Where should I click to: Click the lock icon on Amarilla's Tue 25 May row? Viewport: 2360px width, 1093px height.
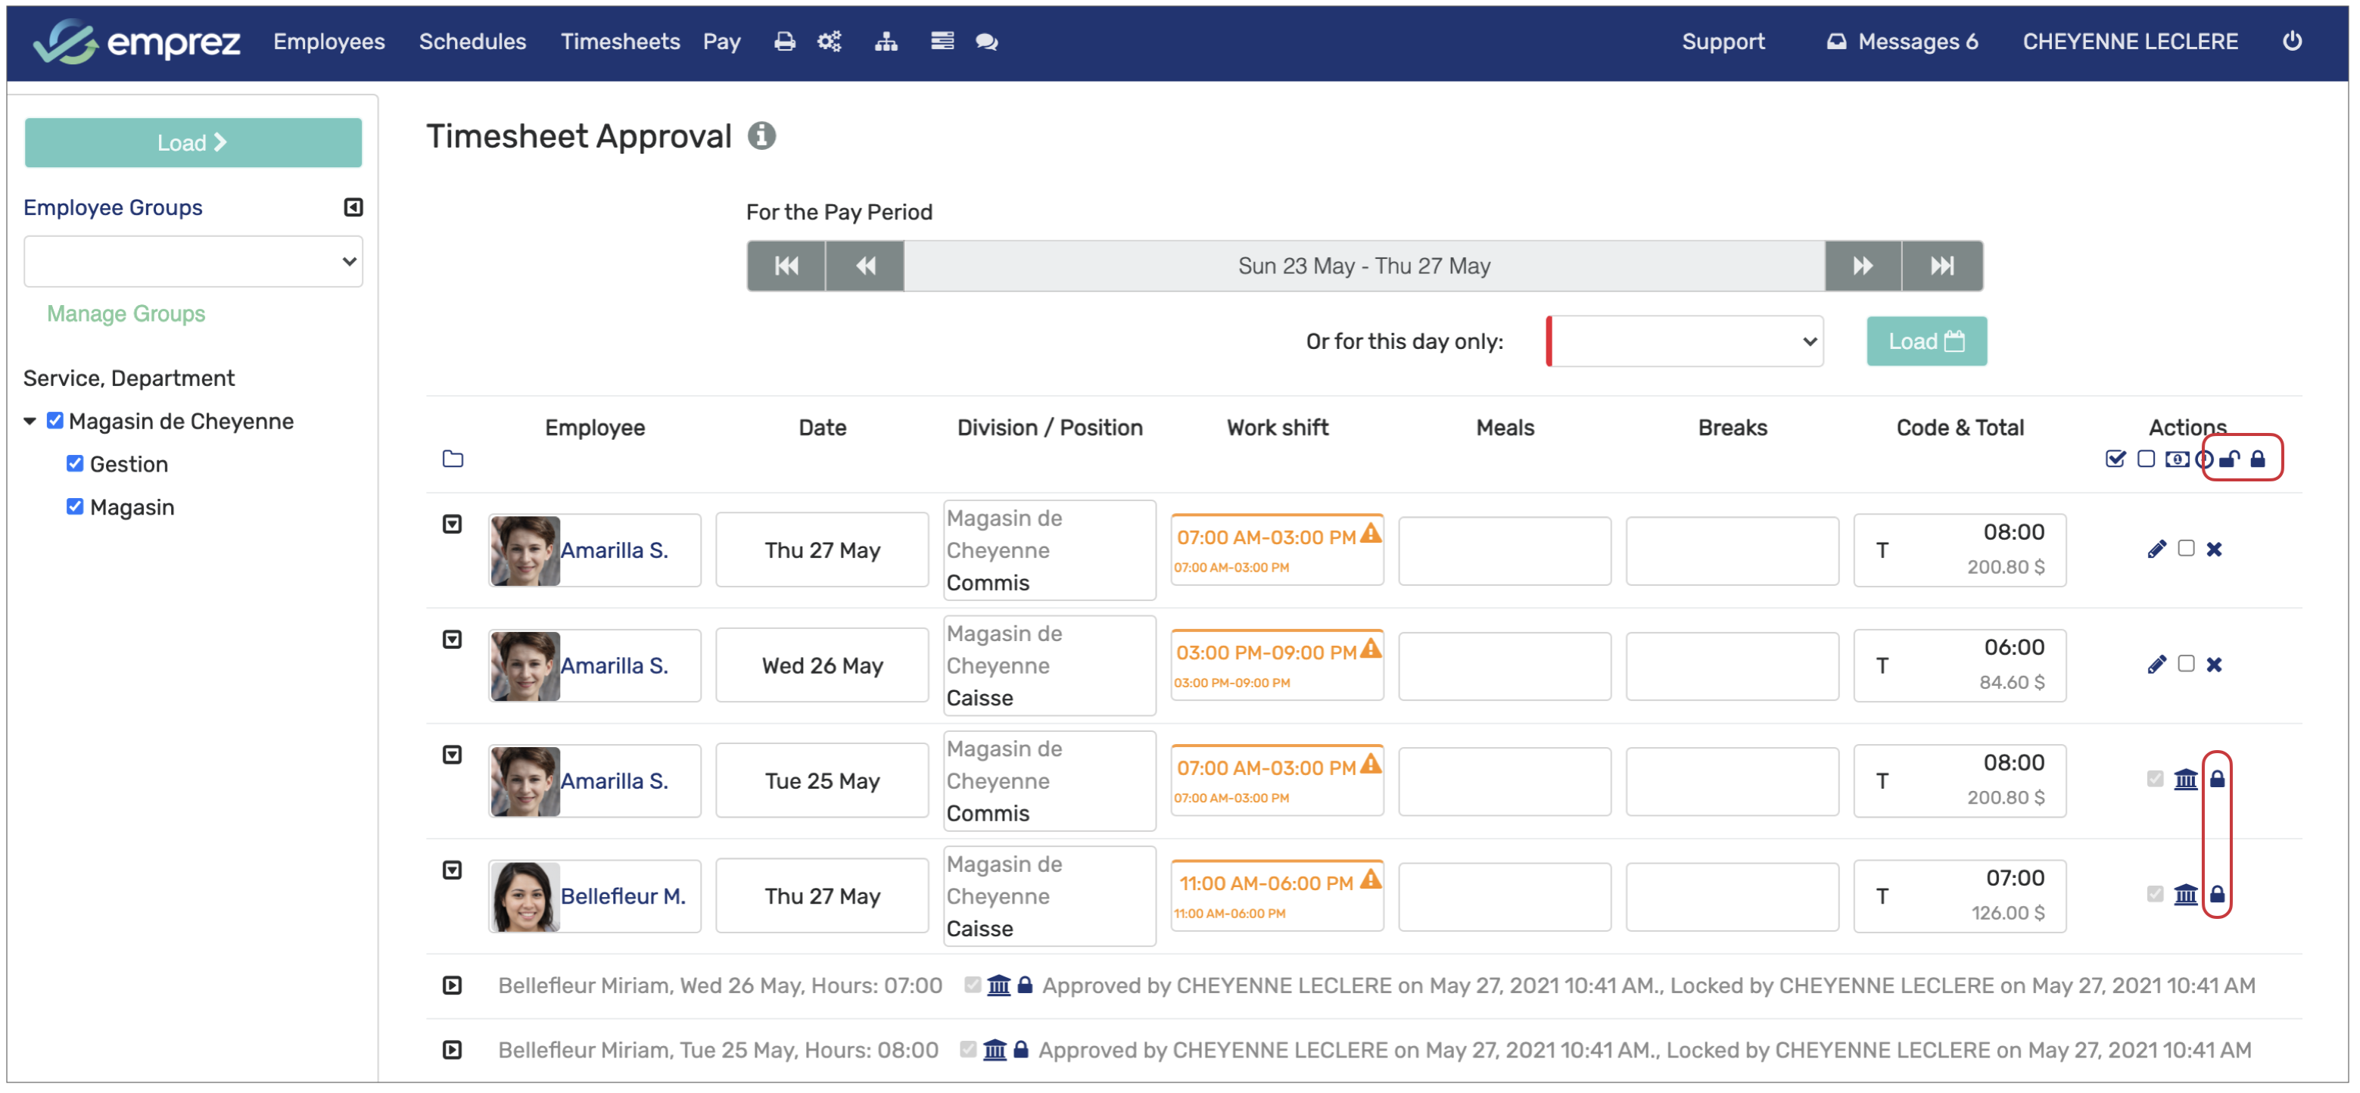[2216, 779]
